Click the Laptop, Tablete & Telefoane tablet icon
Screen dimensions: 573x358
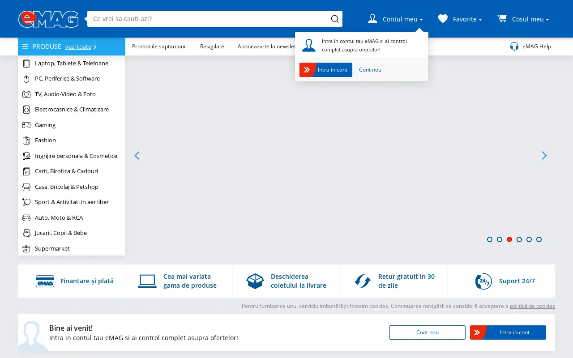point(26,64)
